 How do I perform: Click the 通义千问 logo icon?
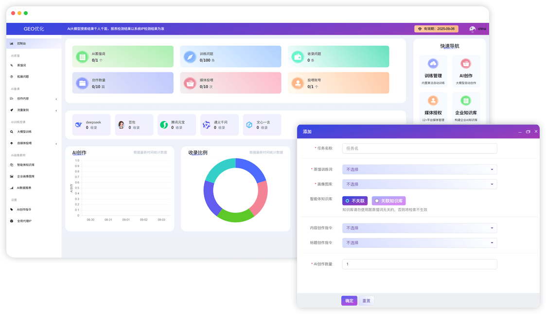[x=207, y=125]
